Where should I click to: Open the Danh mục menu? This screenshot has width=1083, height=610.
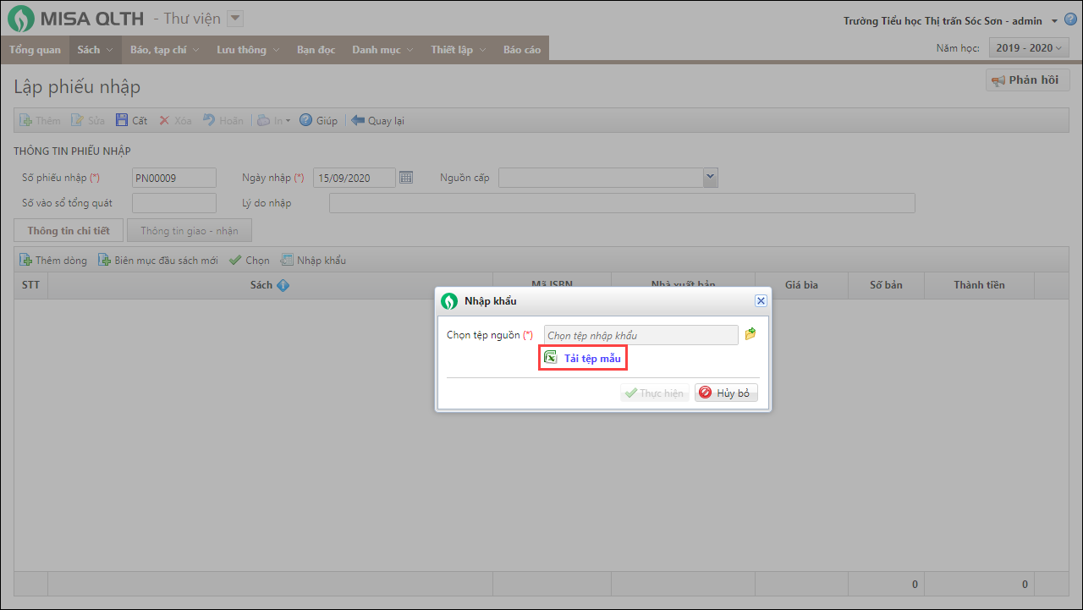pyautogui.click(x=382, y=50)
